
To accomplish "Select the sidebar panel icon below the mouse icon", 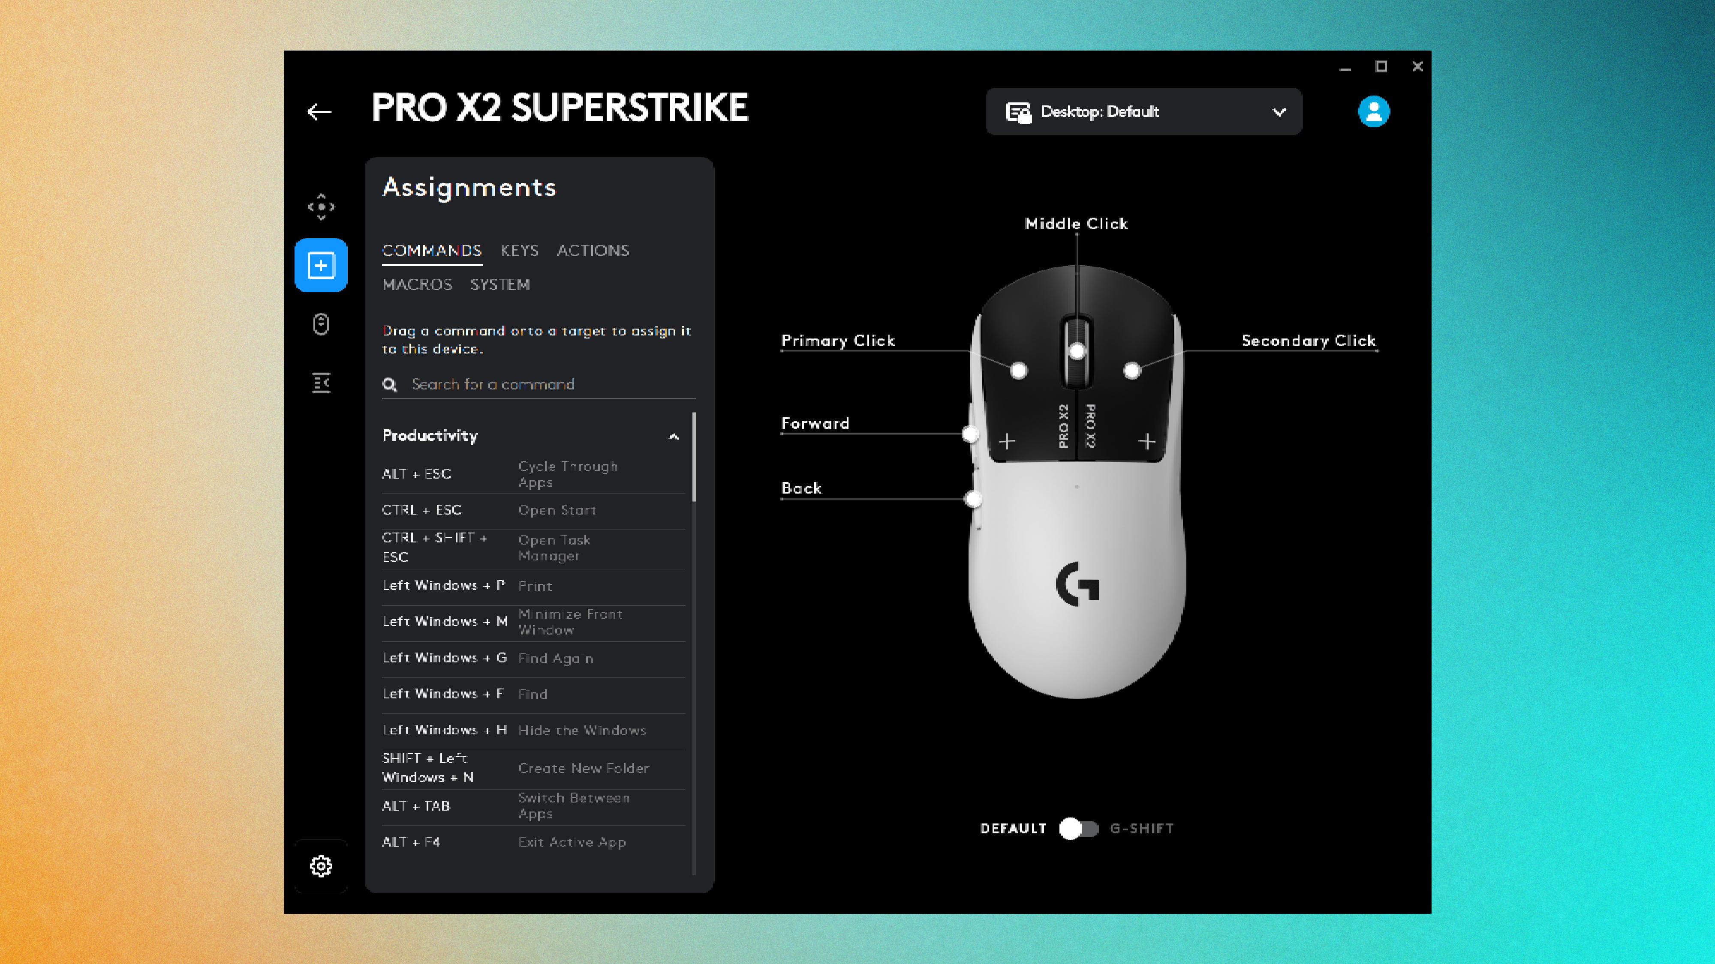I will [x=322, y=383].
